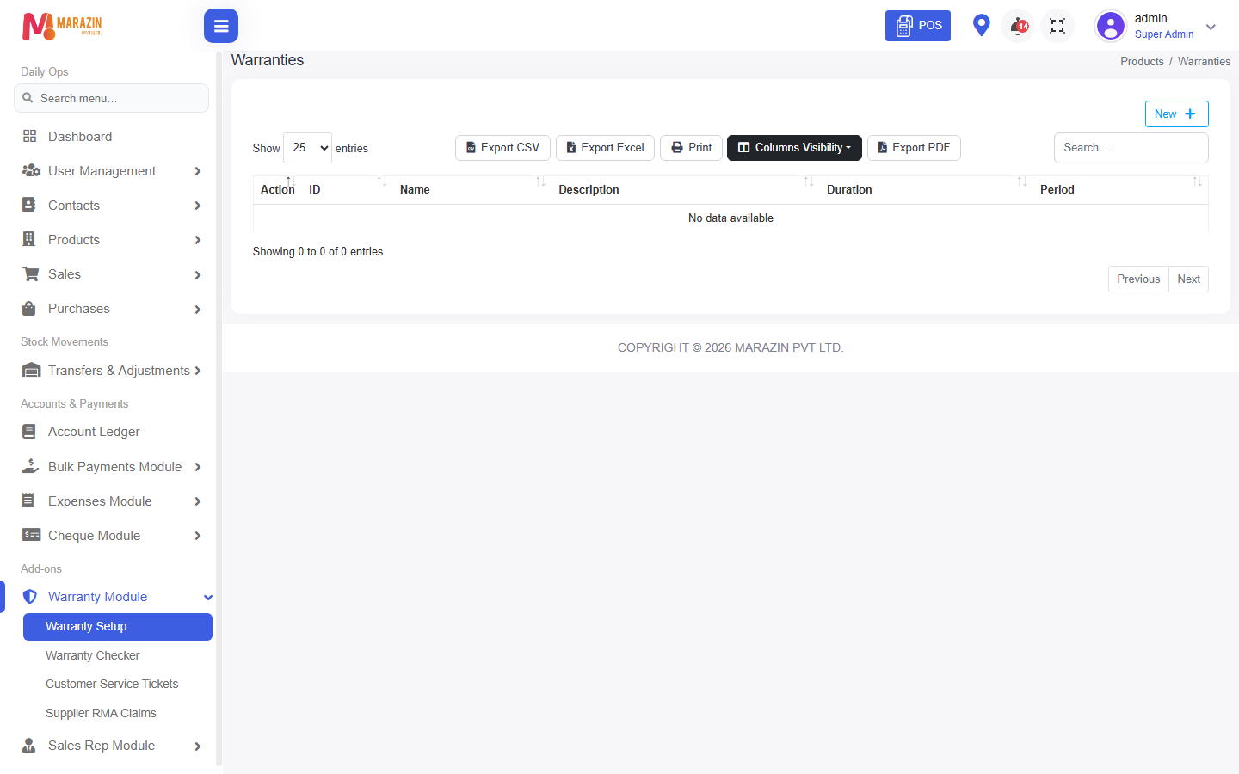Click the Marazin logo

pyautogui.click(x=62, y=26)
